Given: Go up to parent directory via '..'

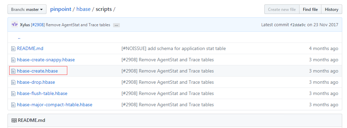Looking at the screenshot, I should click(x=19, y=37).
